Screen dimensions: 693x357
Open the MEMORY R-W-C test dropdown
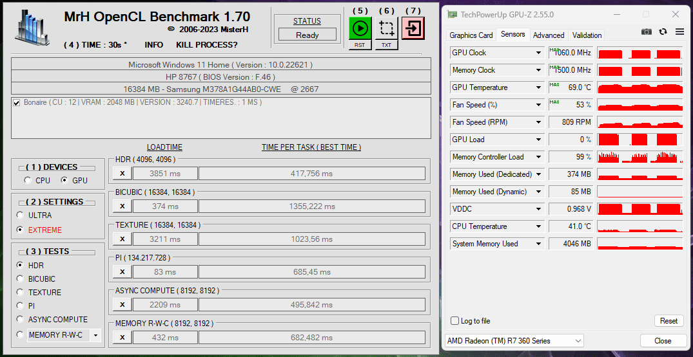click(x=95, y=335)
